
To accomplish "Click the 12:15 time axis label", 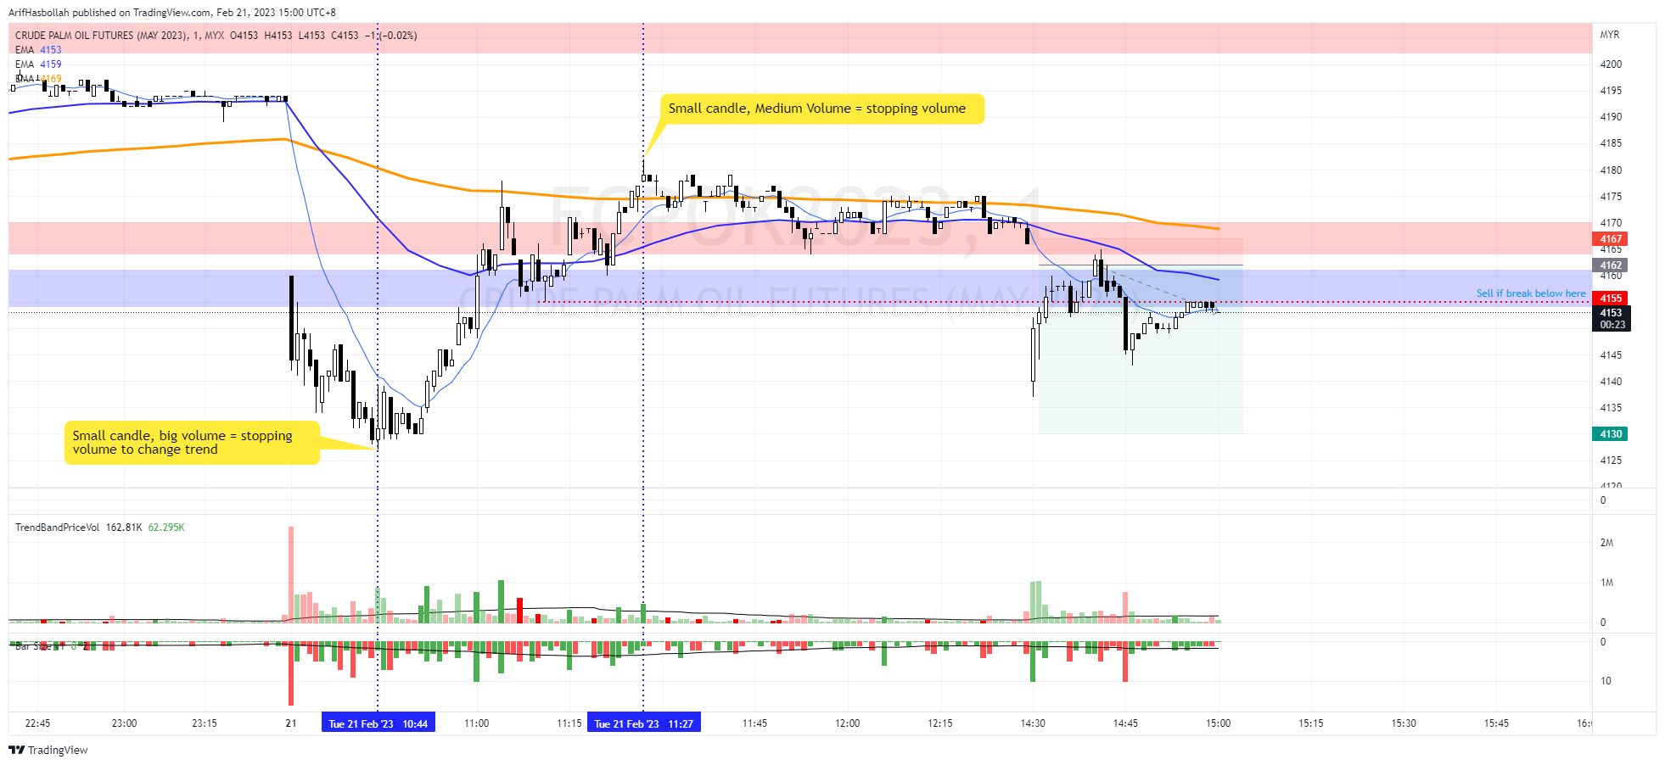I will coord(940,723).
